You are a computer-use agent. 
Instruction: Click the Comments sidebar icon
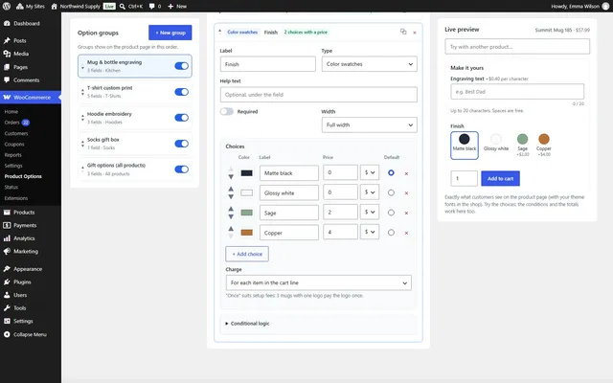click(7, 80)
